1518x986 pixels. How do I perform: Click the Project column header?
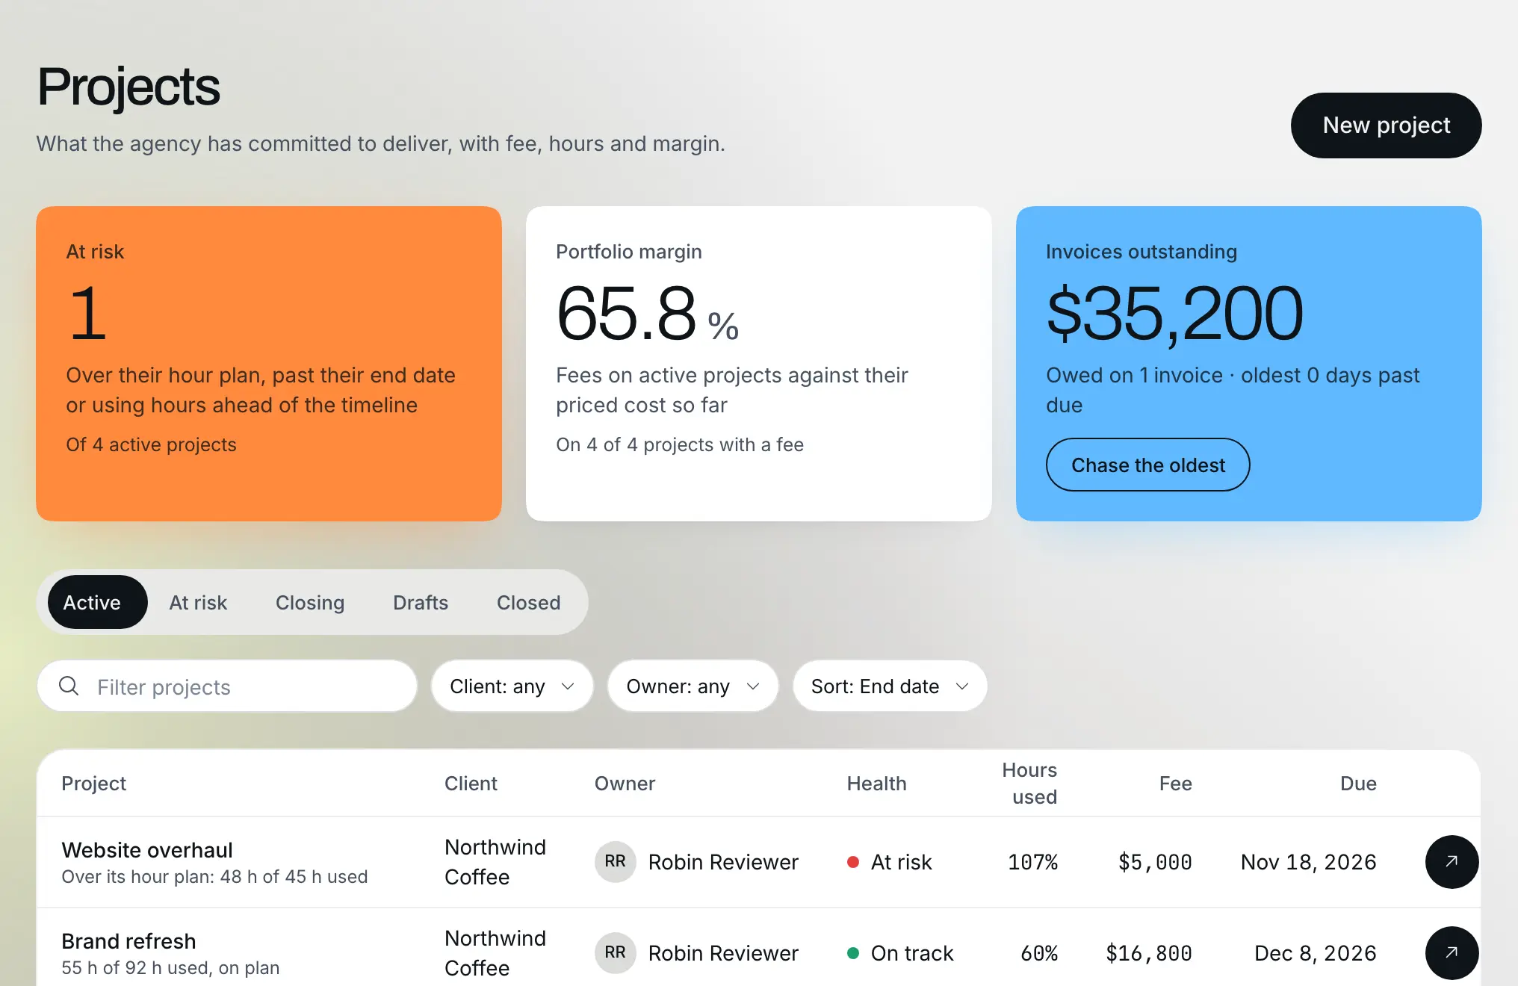click(93, 783)
